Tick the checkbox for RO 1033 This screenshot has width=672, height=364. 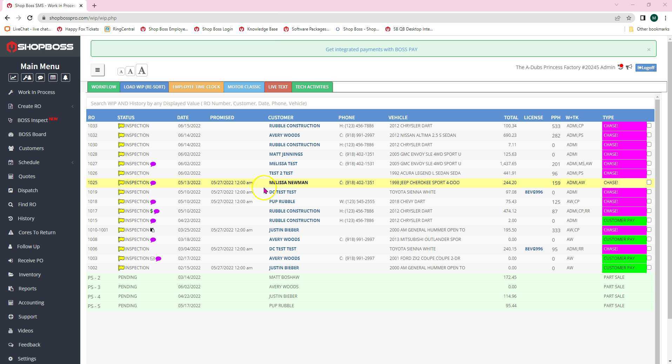click(649, 126)
